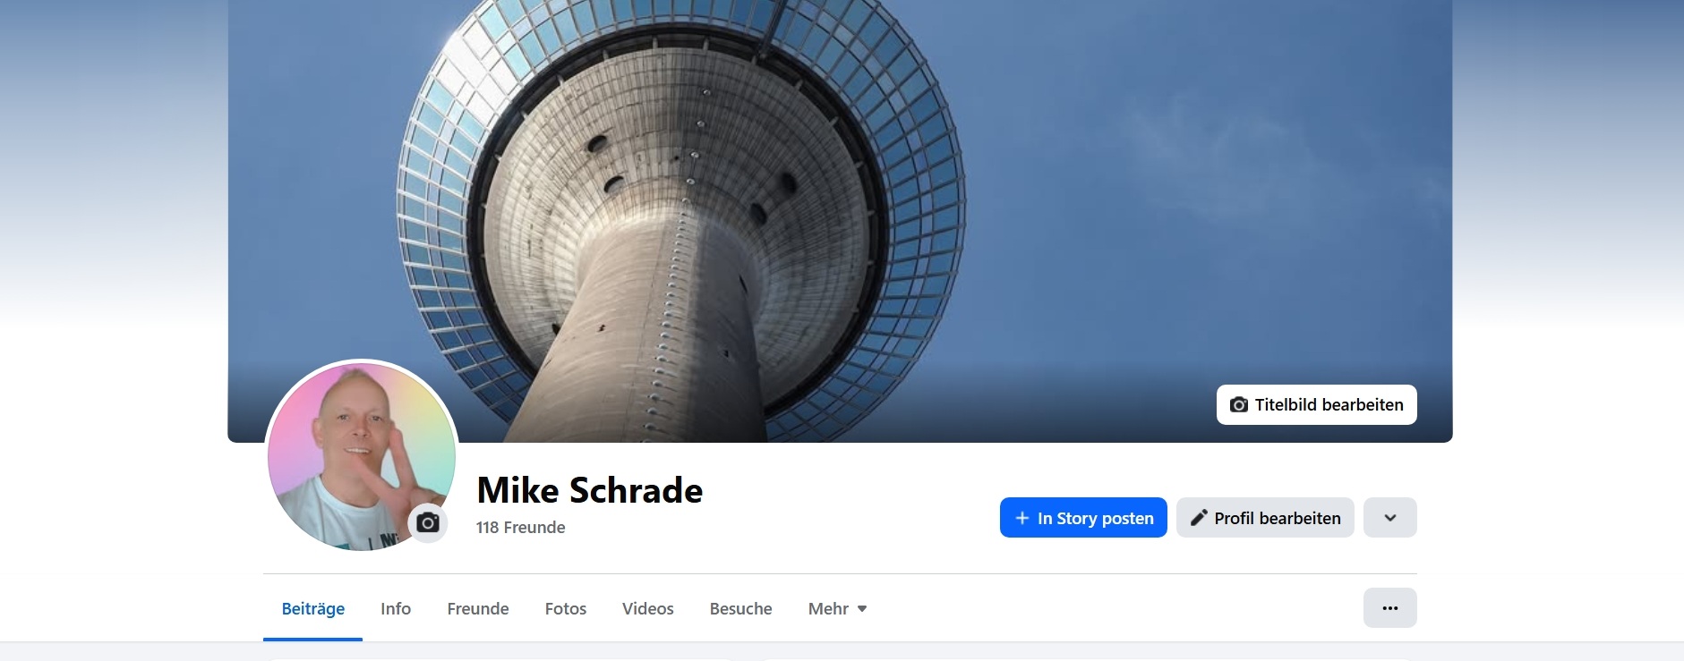Click the camera icon on the profile picture
Viewport: 1684px width, 661px height.
[428, 523]
